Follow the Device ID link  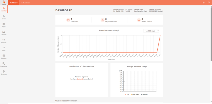(x=80, y=79)
